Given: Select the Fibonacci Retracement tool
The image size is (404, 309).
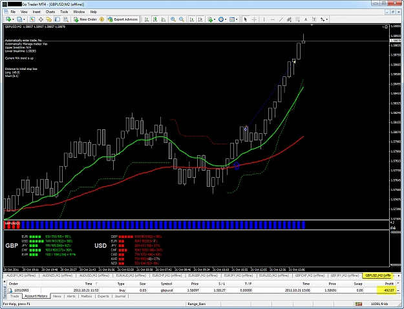Looking at the screenshot, I should tap(297, 19).
